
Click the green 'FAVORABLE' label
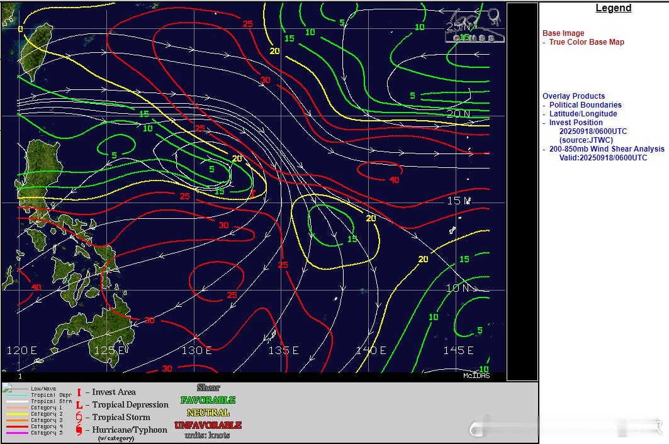(208, 400)
